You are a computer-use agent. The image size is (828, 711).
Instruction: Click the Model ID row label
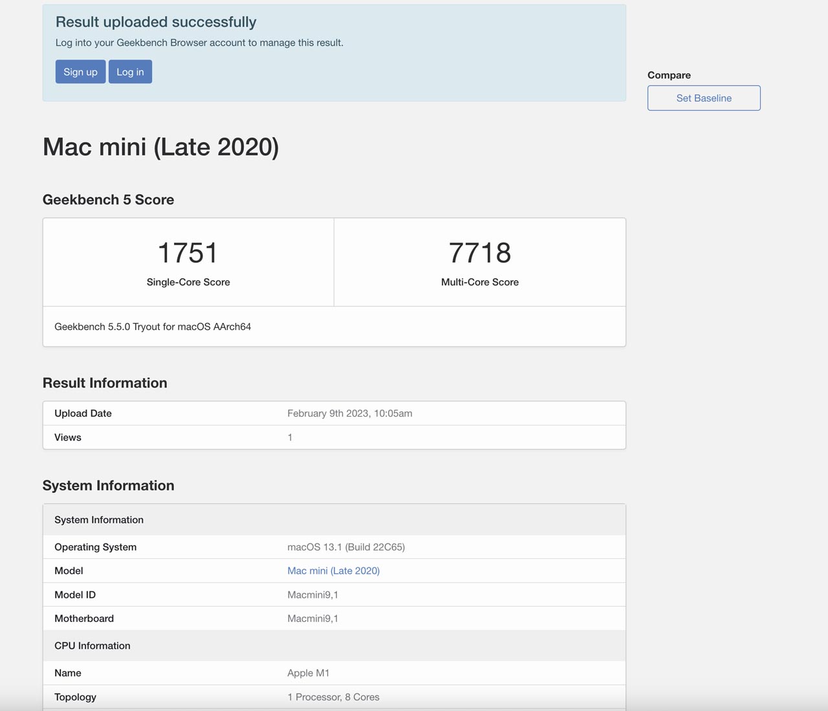coord(75,595)
